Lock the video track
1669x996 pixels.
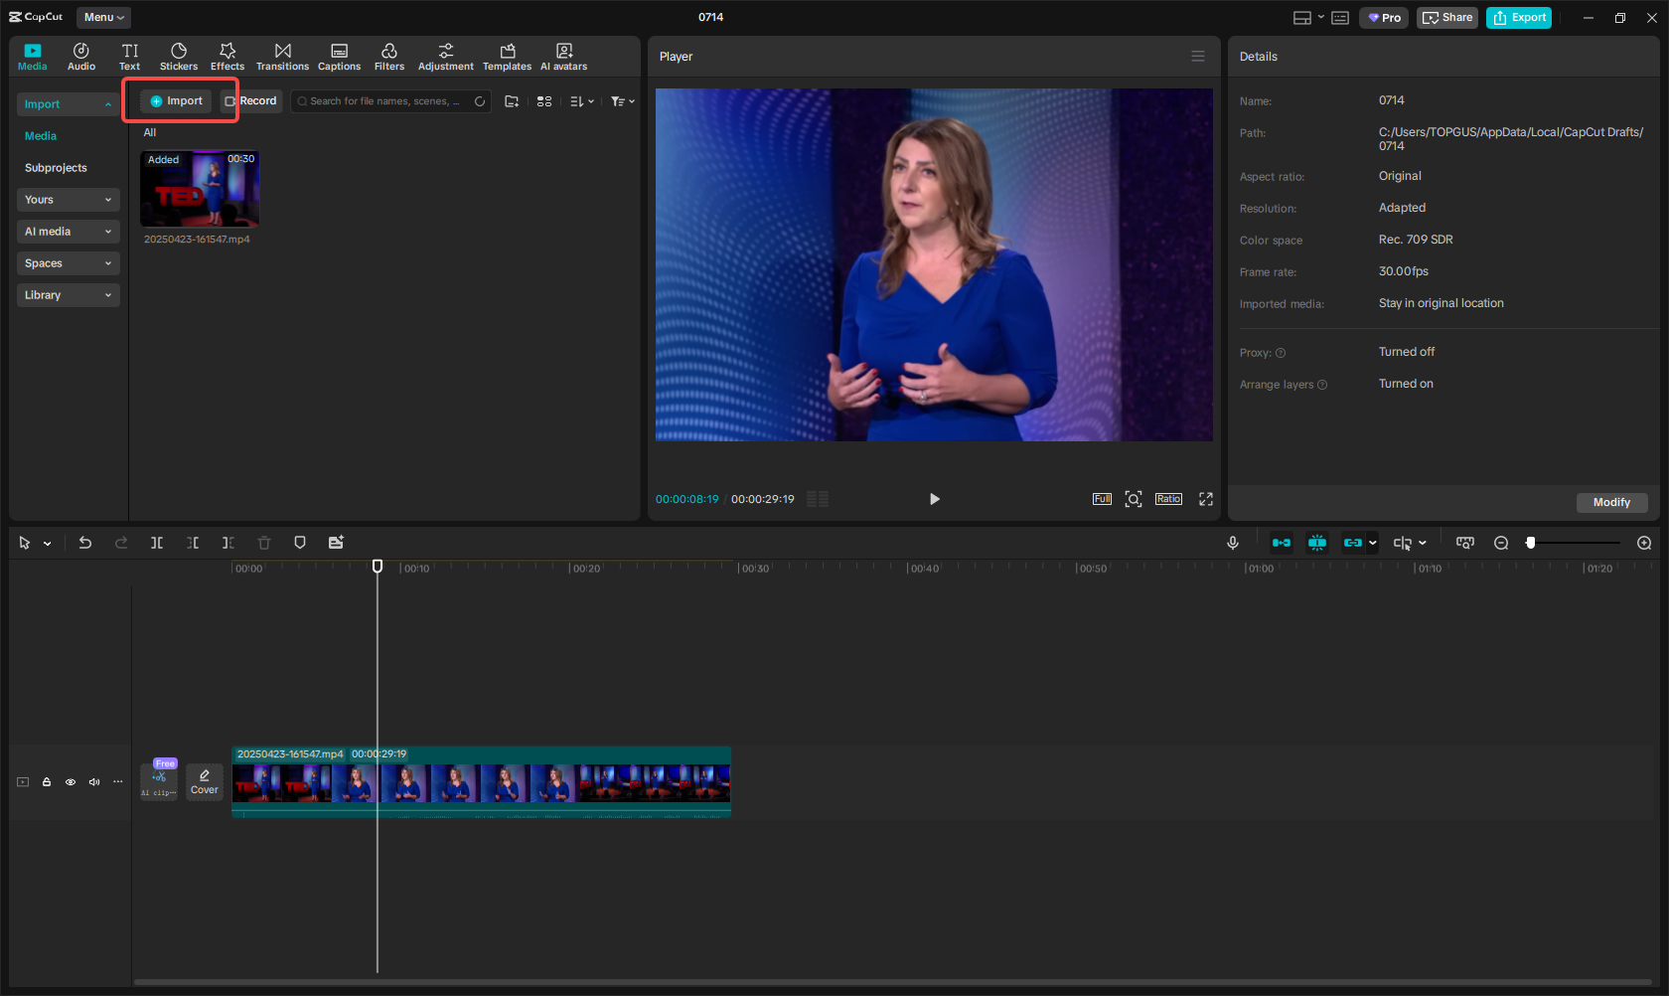click(46, 782)
